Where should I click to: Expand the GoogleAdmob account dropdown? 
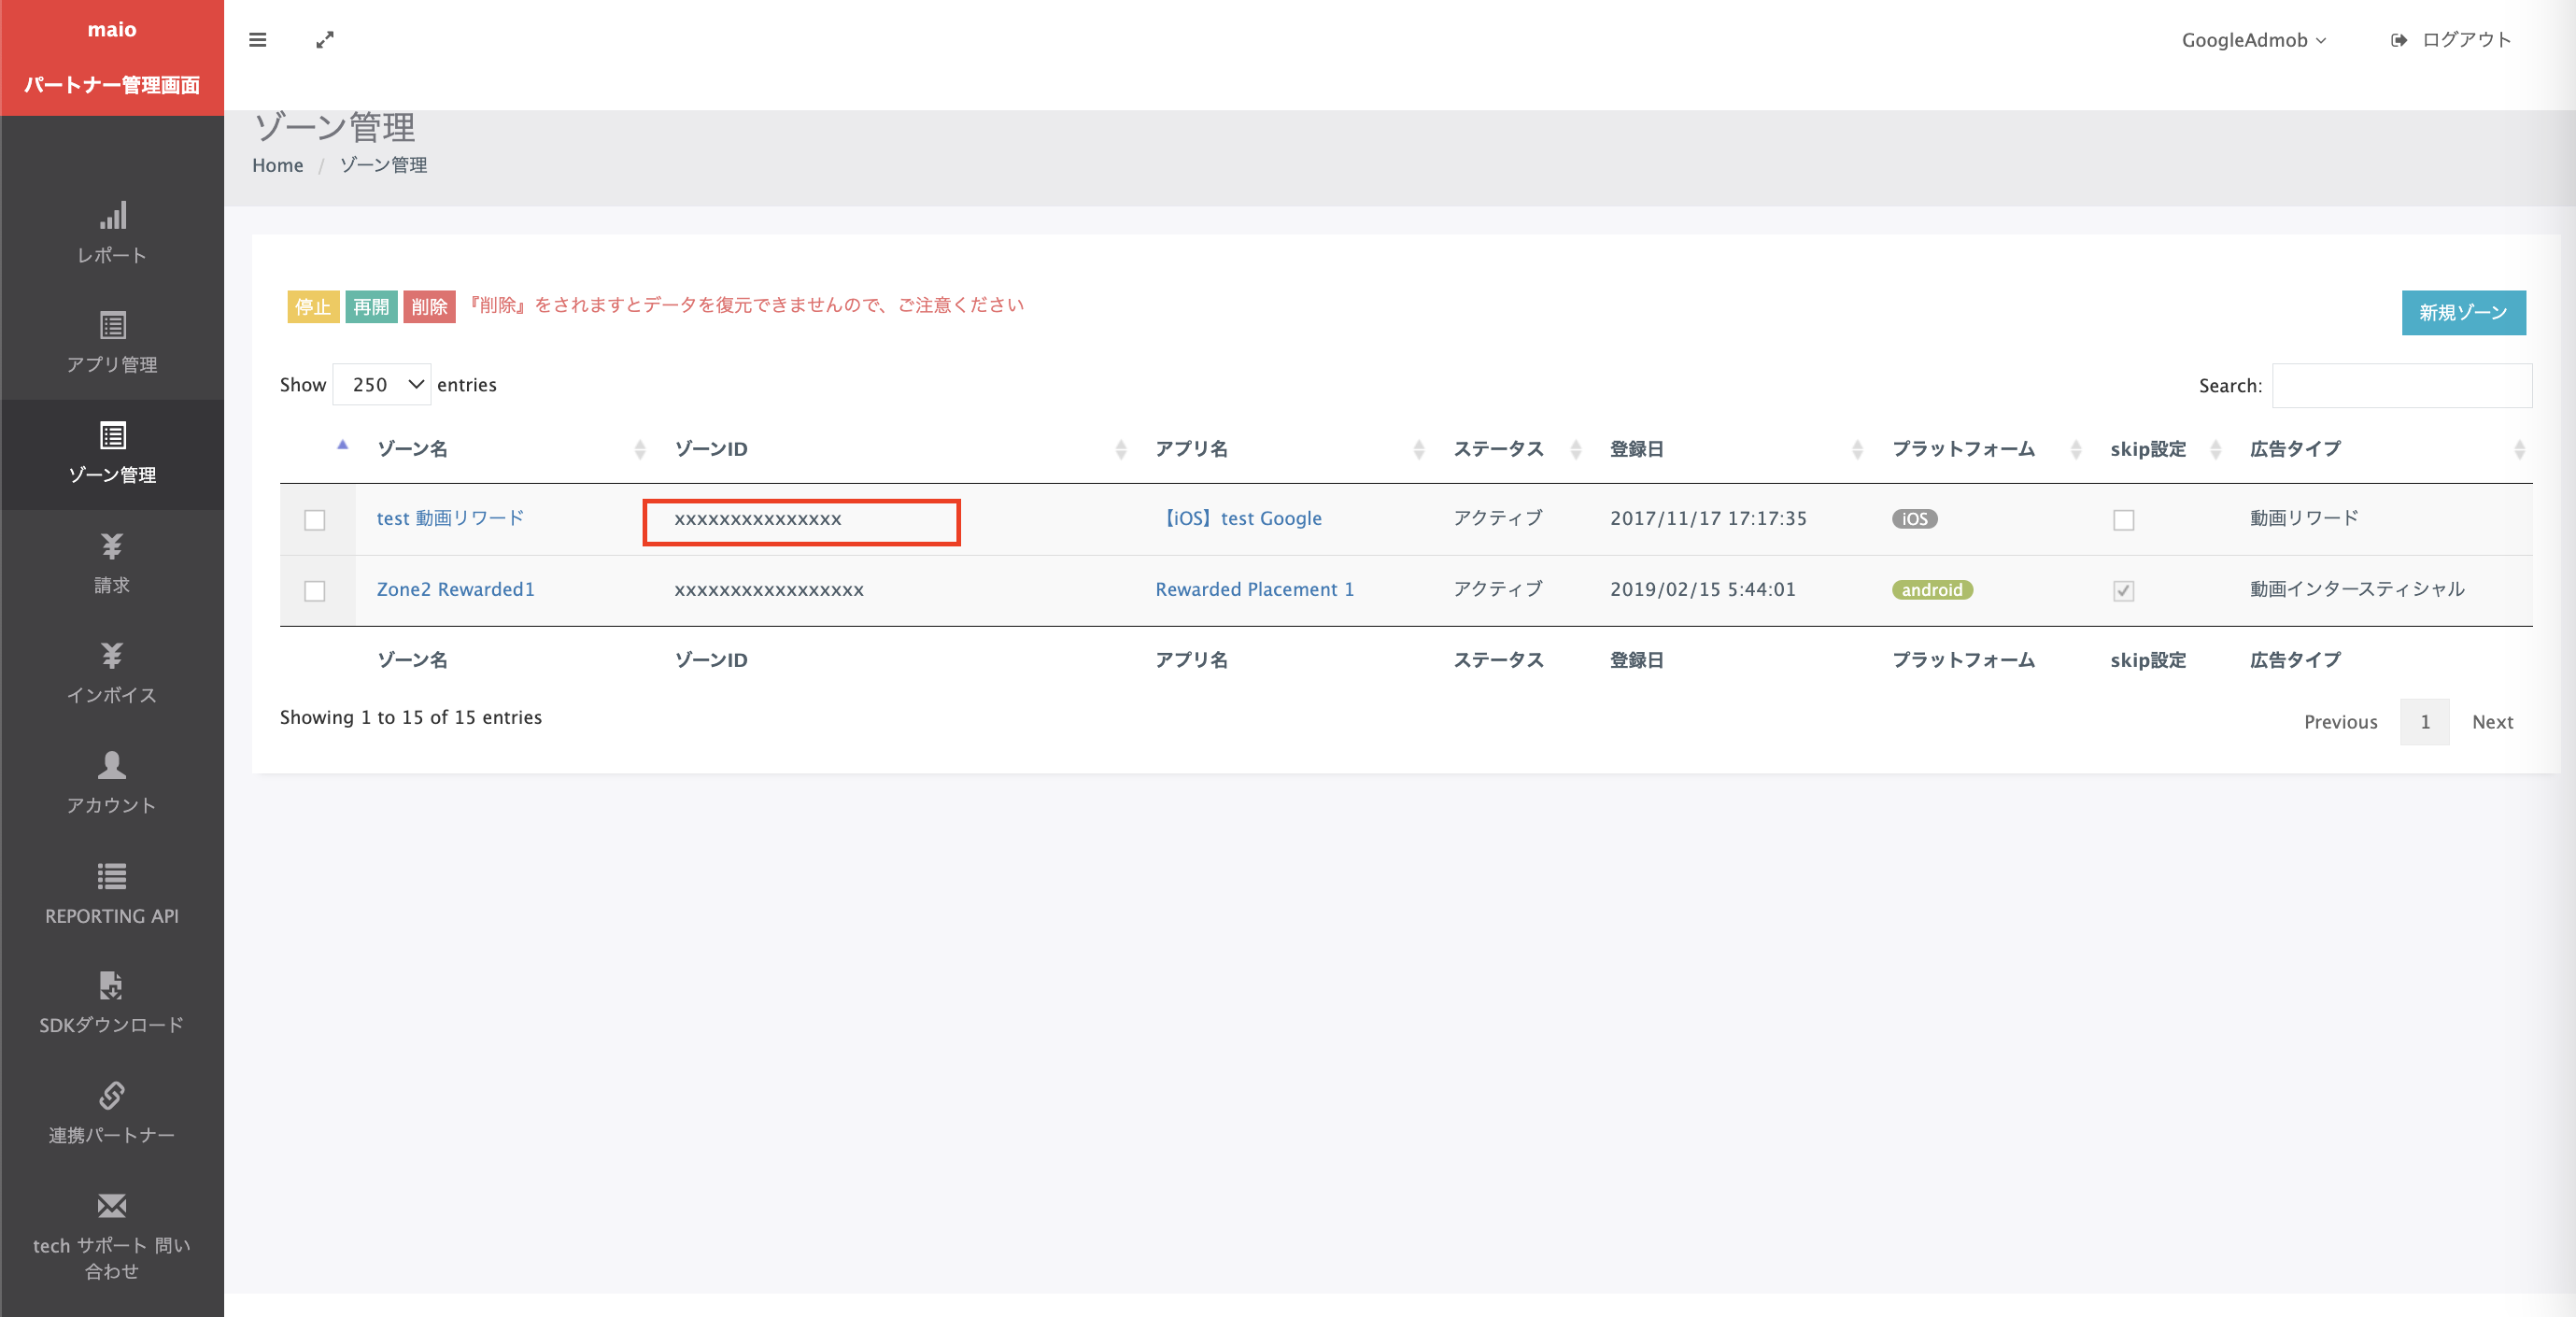(2253, 40)
